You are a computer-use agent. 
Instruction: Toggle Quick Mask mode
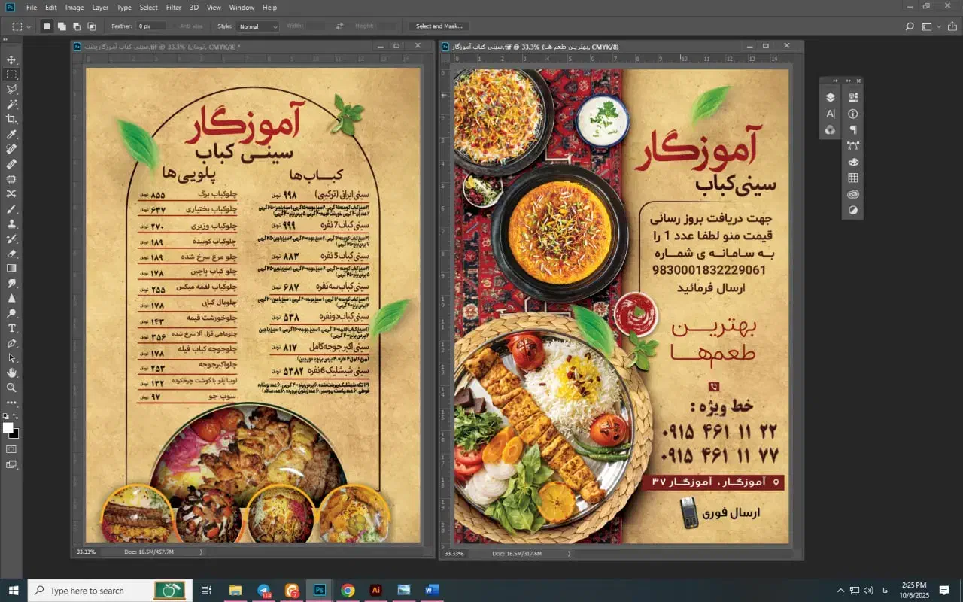tap(11, 449)
